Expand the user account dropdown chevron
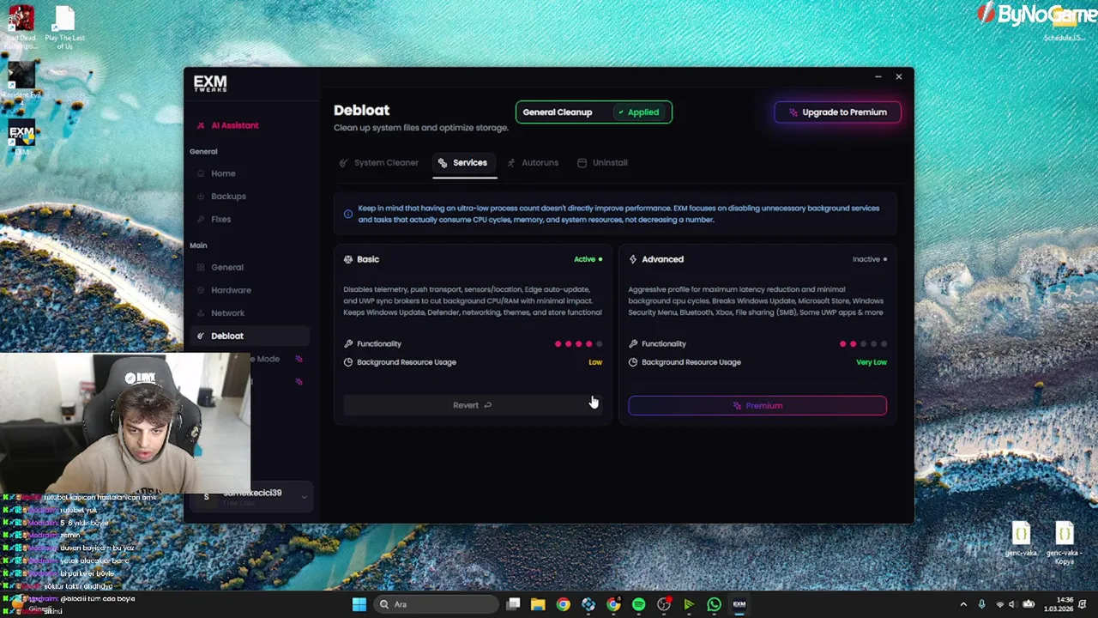Image resolution: width=1098 pixels, height=618 pixels. [303, 496]
